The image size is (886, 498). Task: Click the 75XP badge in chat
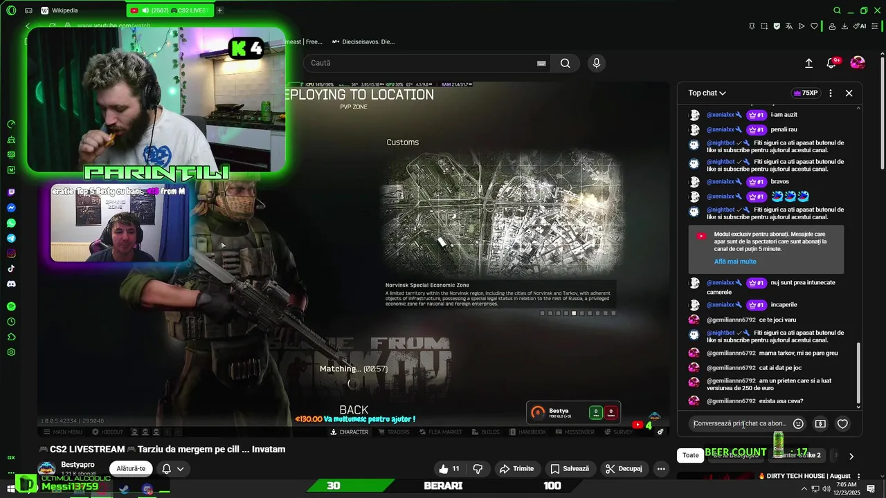(805, 93)
